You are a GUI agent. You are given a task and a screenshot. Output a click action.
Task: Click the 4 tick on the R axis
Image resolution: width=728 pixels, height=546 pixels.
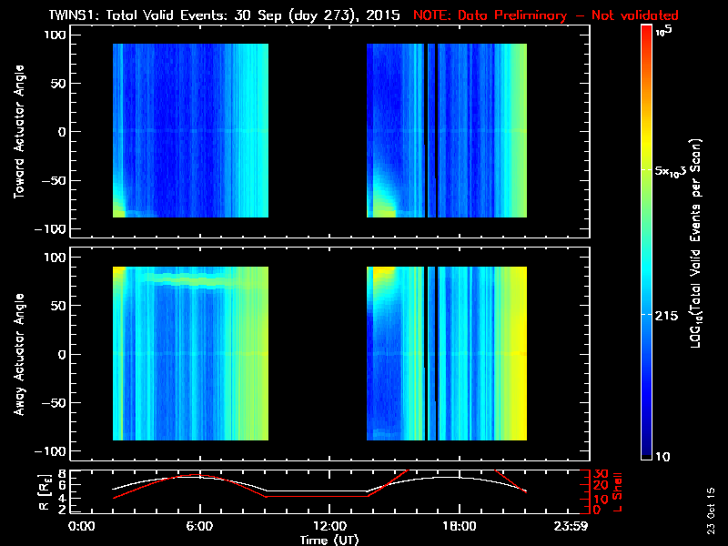pos(61,498)
